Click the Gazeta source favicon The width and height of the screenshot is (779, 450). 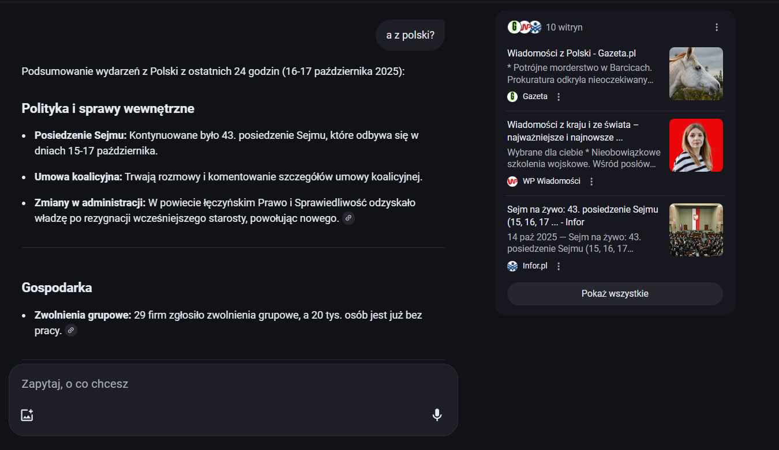(x=512, y=97)
